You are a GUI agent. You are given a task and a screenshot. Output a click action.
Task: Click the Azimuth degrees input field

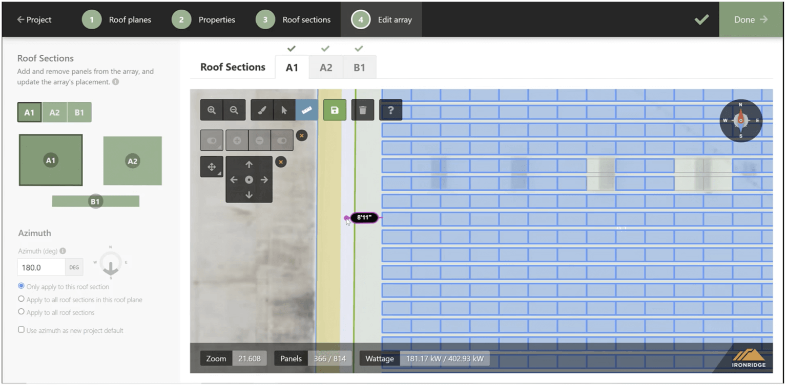(x=42, y=267)
